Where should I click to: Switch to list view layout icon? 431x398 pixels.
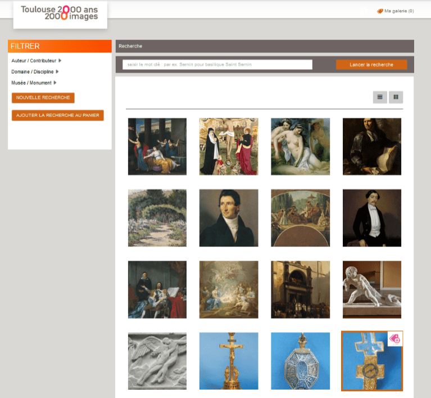coord(380,97)
